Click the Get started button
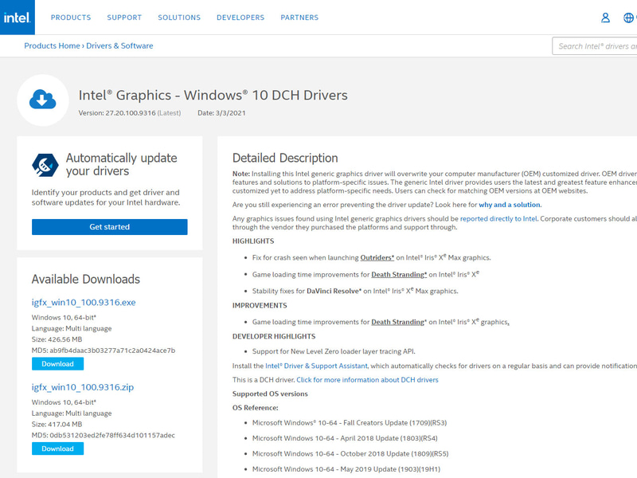637x478 pixels. [x=110, y=227]
